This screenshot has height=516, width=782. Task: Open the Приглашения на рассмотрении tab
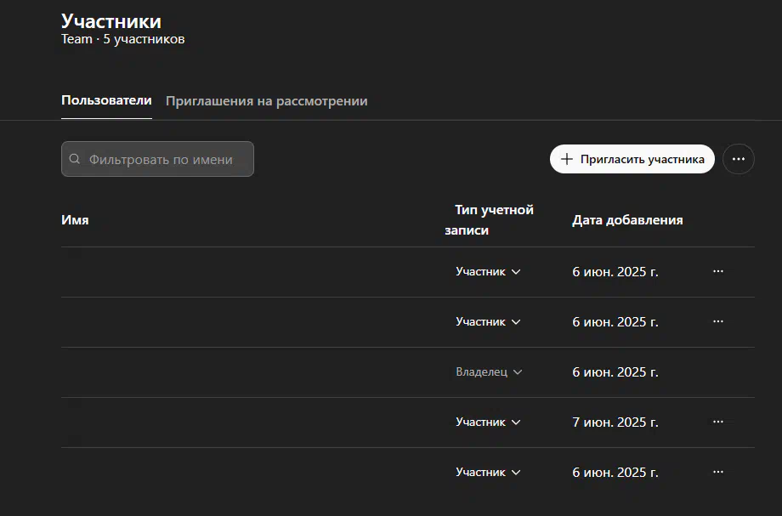point(266,100)
